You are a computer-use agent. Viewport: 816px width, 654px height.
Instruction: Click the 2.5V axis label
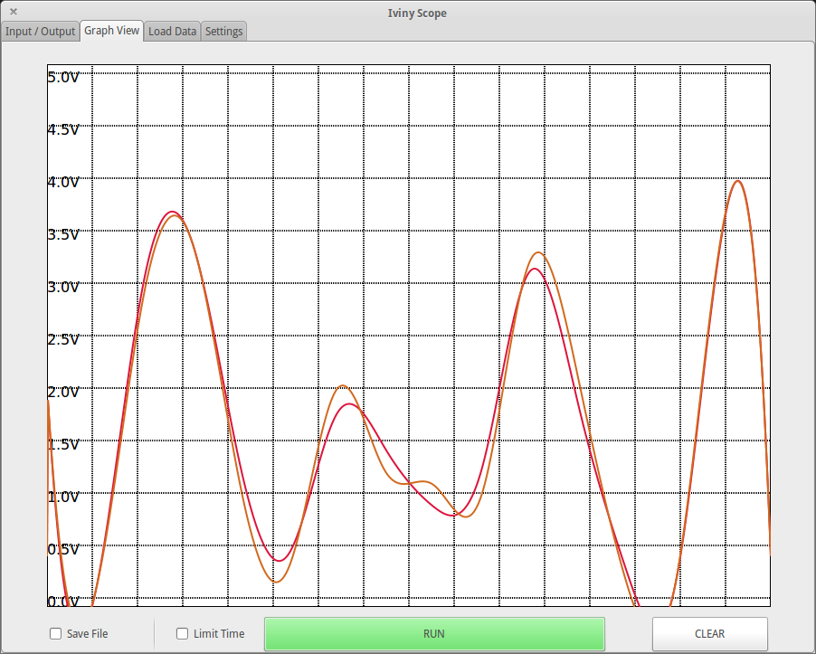pyautogui.click(x=63, y=340)
